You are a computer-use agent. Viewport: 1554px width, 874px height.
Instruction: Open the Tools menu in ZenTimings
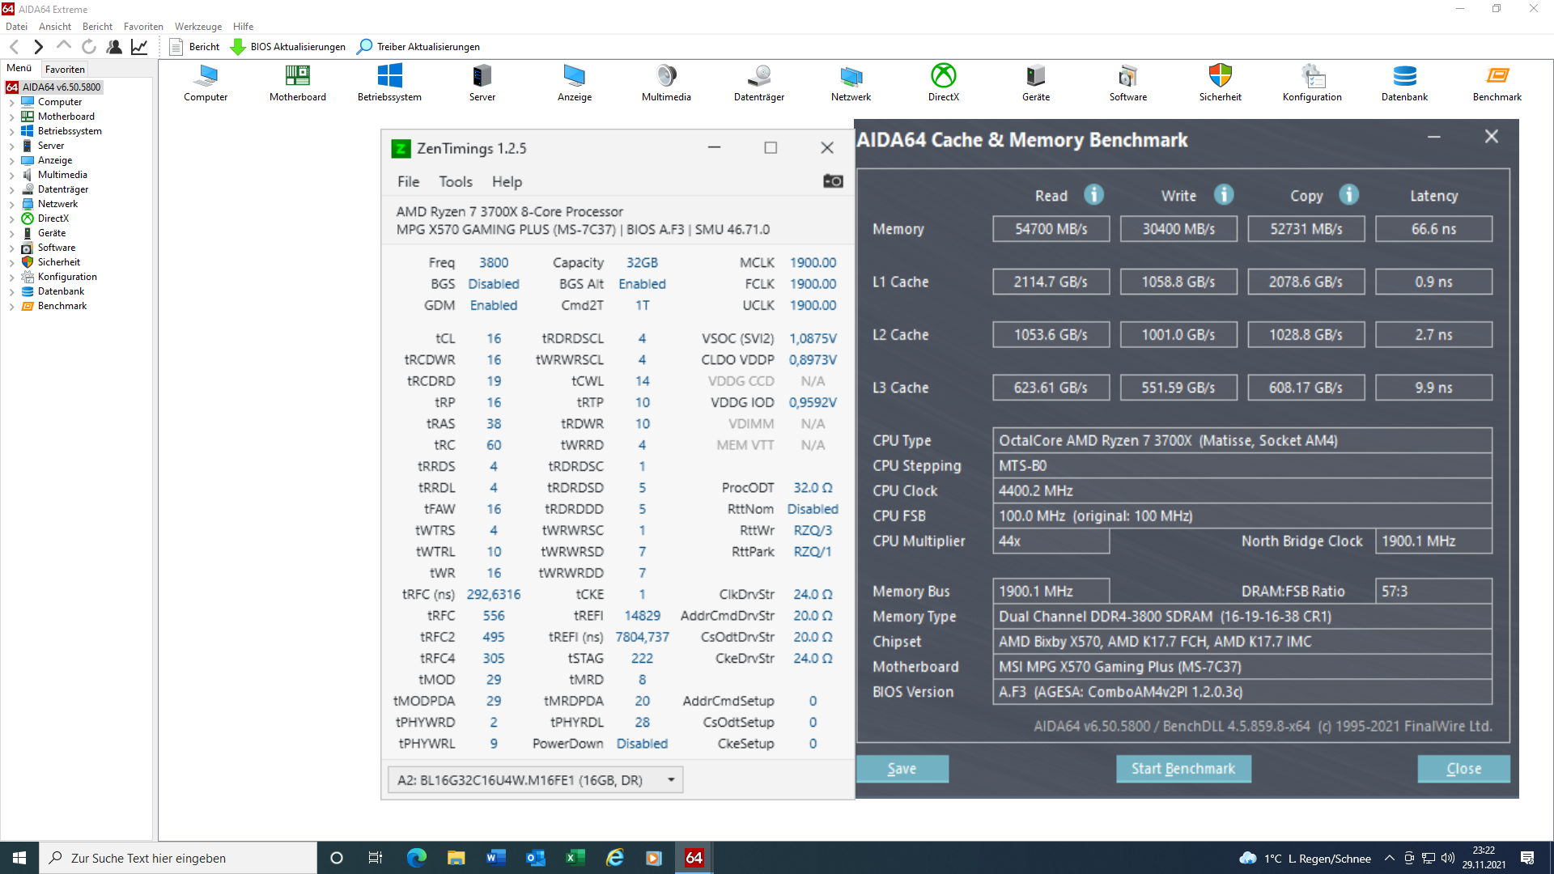pos(456,181)
